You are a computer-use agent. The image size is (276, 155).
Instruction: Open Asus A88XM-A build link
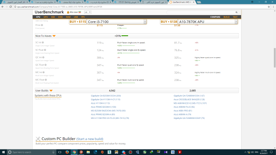tap(182, 115)
